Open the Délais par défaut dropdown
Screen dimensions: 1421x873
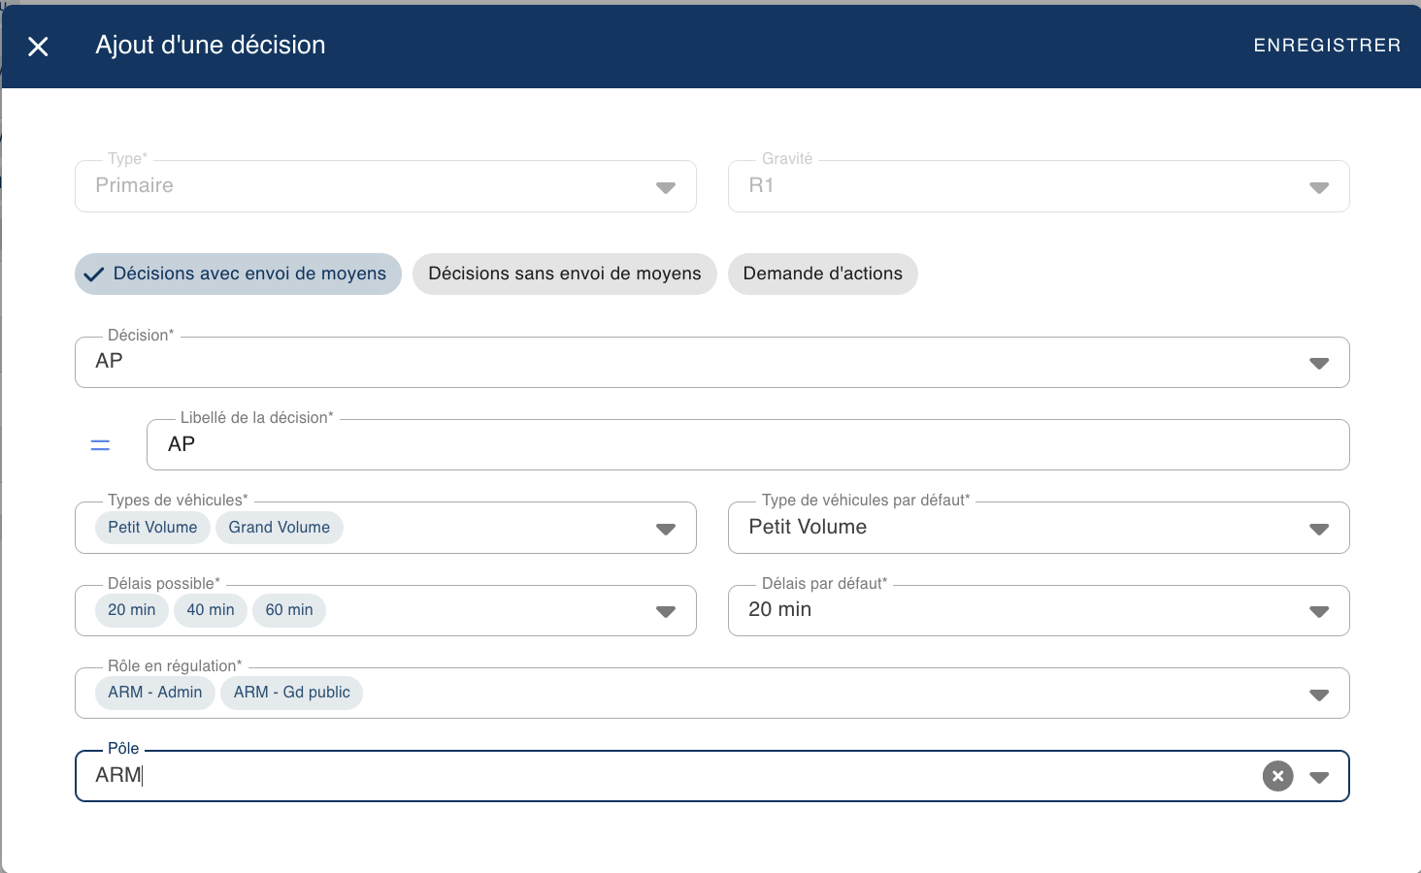pyautogui.click(x=1318, y=611)
